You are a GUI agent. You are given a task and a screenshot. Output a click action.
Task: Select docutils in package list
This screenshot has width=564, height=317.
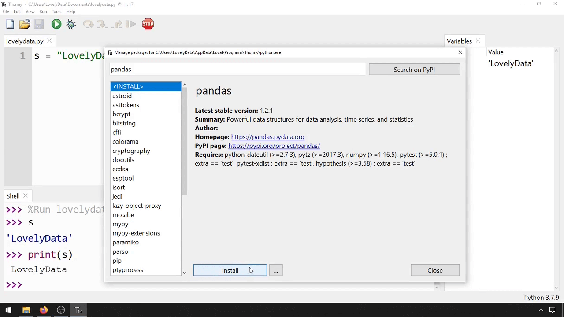pyautogui.click(x=145, y=160)
